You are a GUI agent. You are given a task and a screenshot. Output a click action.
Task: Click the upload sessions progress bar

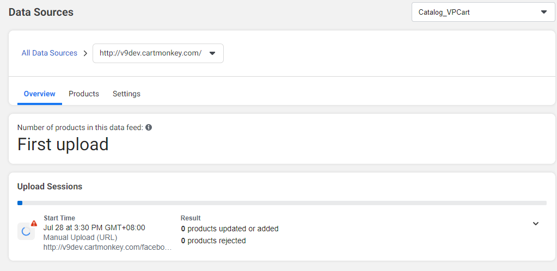pos(281,203)
